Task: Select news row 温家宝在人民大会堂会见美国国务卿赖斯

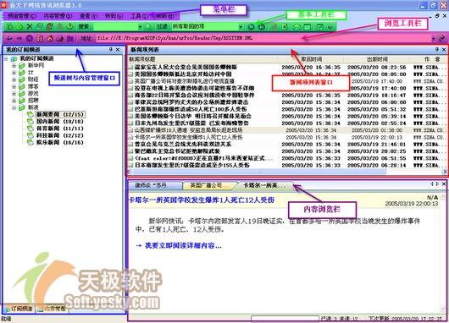Action: [287, 67]
